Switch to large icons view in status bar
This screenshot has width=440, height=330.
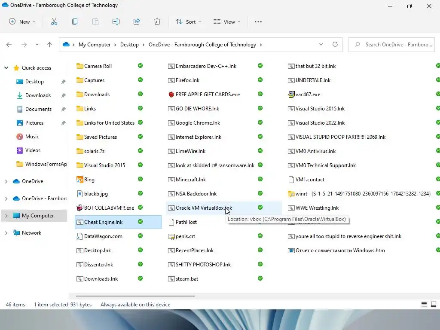[434, 304]
